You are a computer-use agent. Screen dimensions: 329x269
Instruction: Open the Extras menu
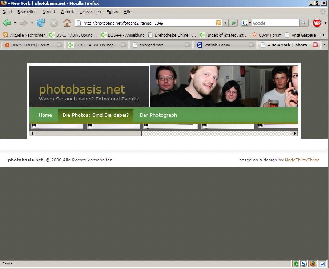click(x=112, y=12)
